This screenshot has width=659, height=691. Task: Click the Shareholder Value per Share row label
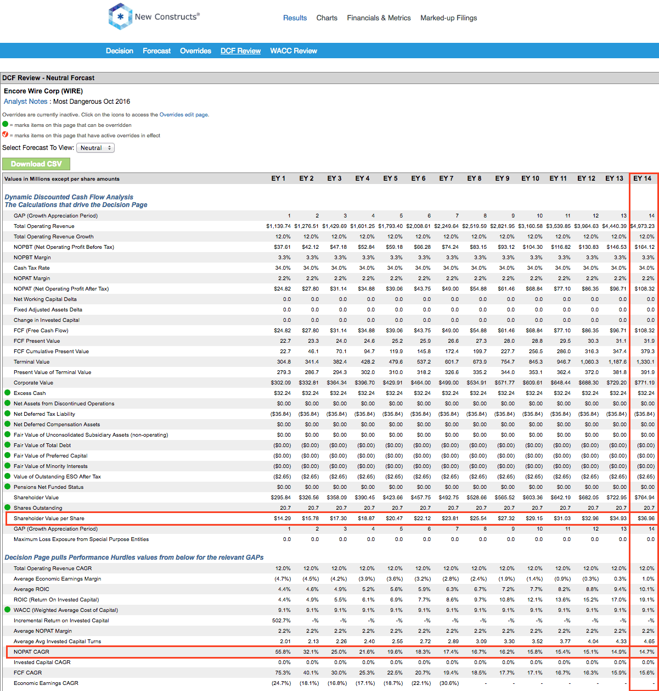49,519
